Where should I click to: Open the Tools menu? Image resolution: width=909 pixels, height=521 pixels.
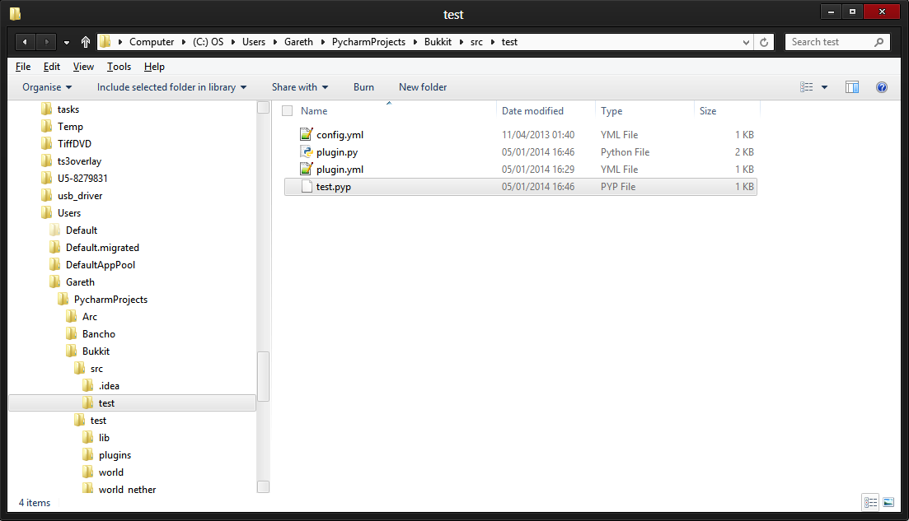coord(119,67)
